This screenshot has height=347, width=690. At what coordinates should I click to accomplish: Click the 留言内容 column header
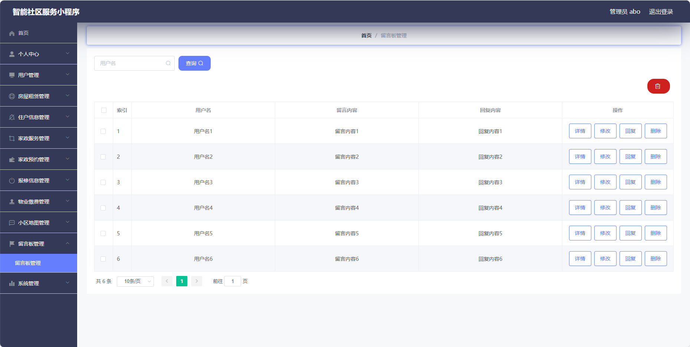[347, 110]
